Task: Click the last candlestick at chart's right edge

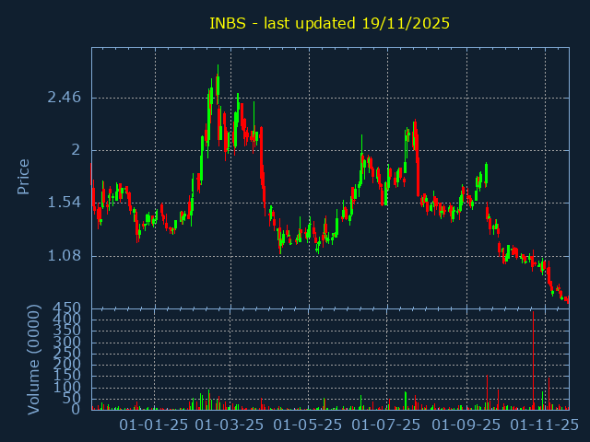Action: point(567,299)
